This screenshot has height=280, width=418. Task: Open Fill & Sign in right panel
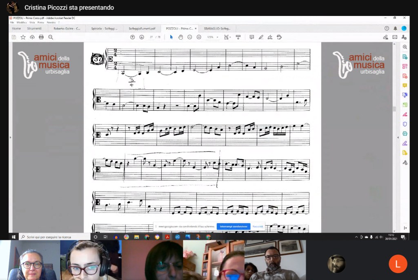click(x=405, y=114)
